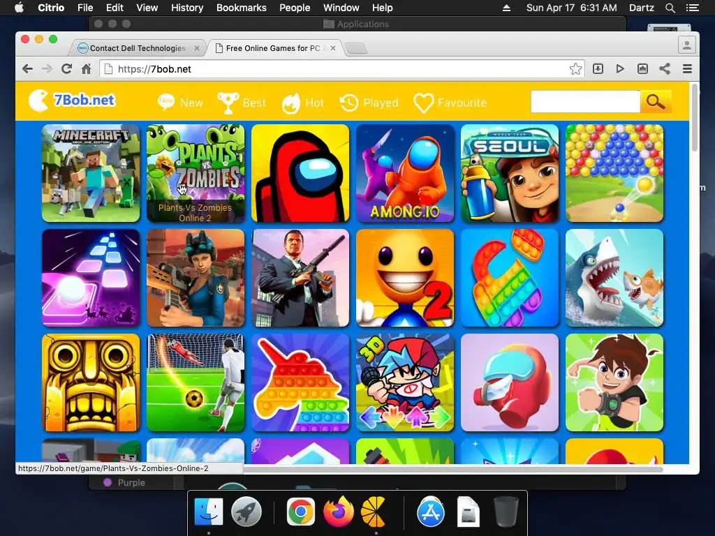
Task: Open the hungry shark game thumbnail
Action: click(x=614, y=278)
